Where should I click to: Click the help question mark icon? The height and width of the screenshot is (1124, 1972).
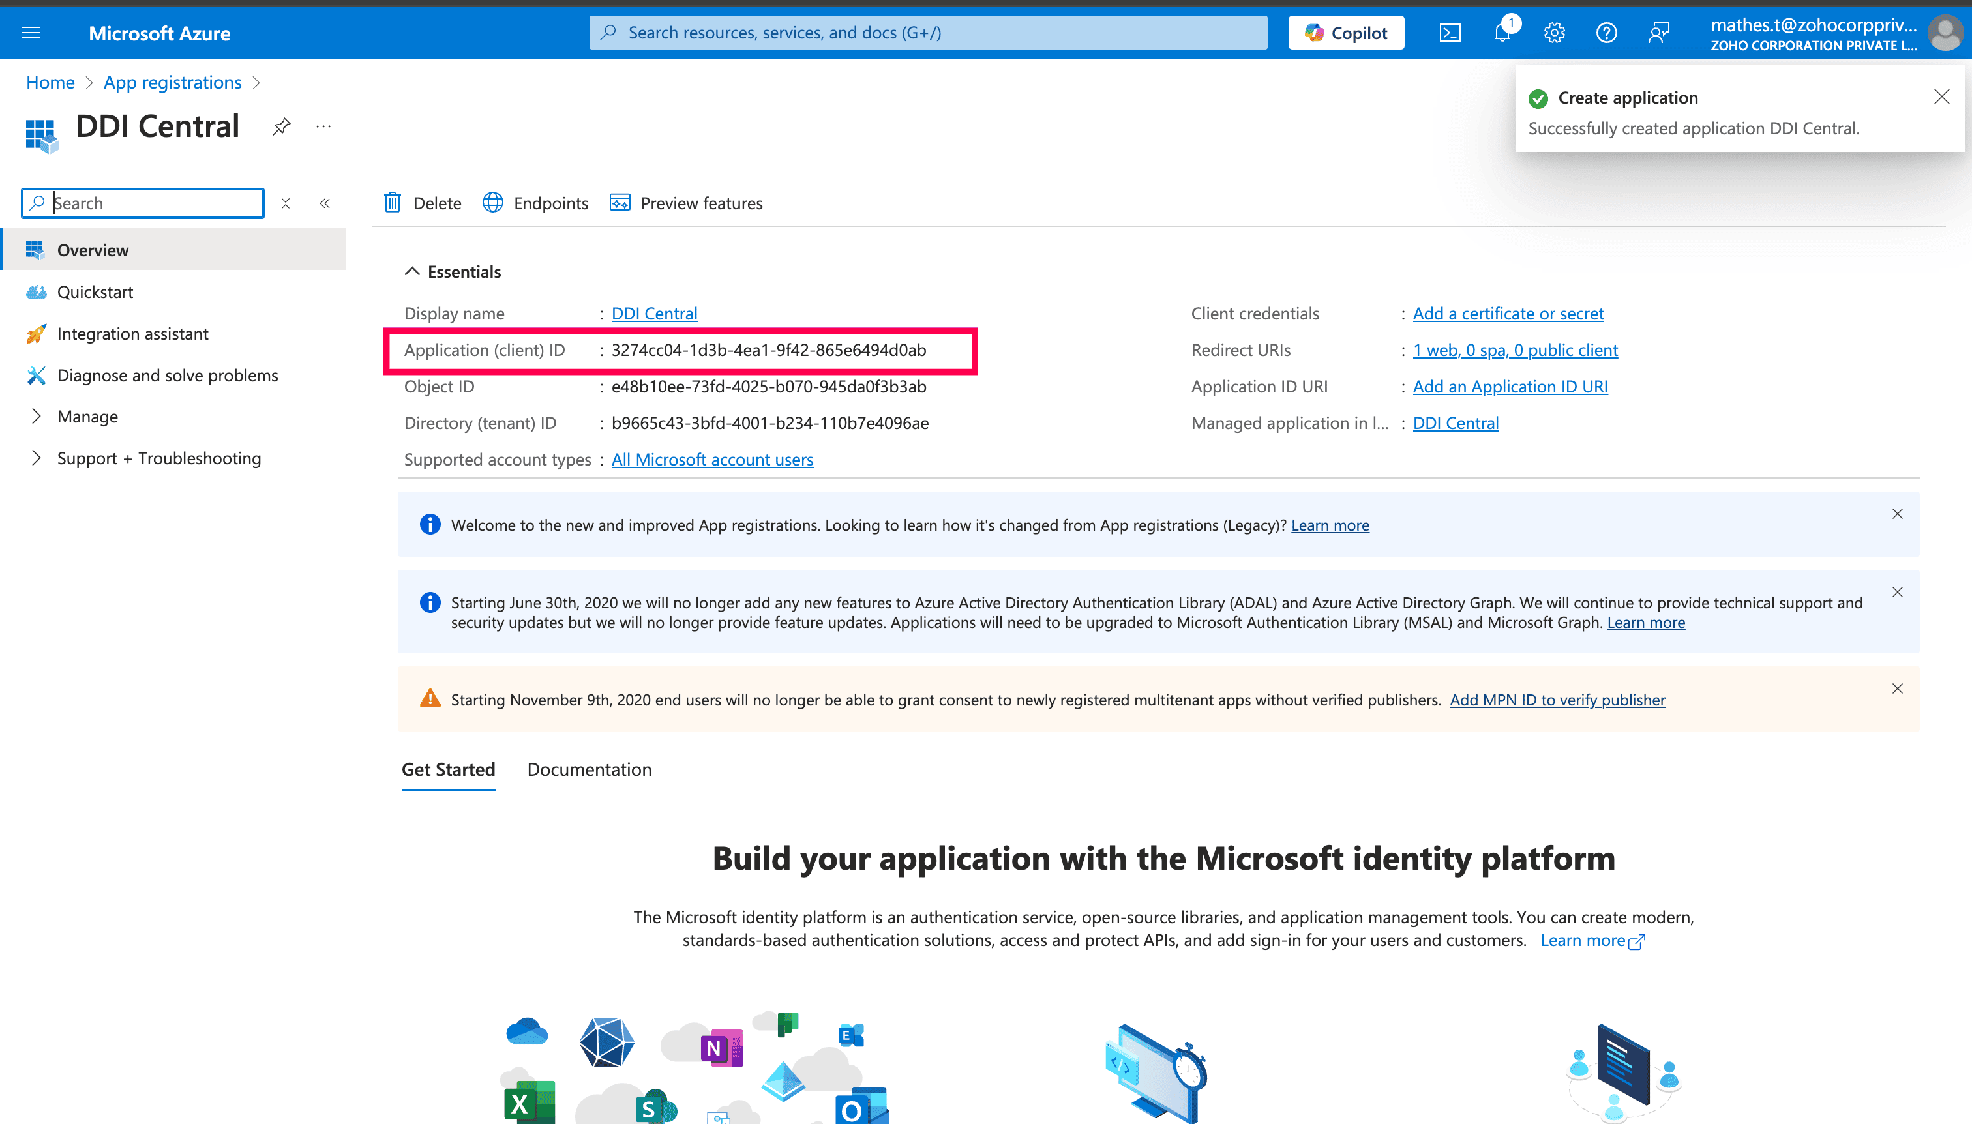coord(1606,33)
